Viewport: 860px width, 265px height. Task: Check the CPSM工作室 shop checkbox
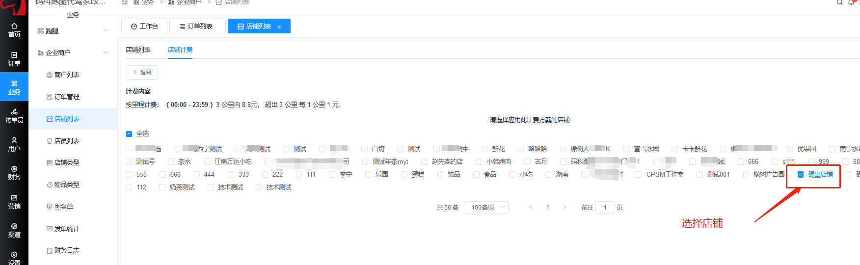[639, 174]
